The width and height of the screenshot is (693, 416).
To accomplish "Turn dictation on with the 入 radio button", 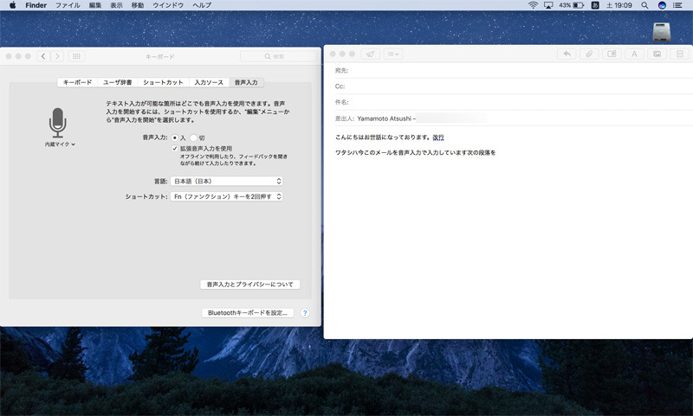I will pyautogui.click(x=175, y=138).
